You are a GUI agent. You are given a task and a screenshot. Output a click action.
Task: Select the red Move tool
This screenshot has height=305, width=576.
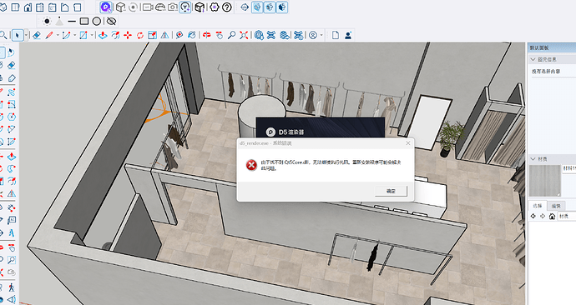click(128, 35)
